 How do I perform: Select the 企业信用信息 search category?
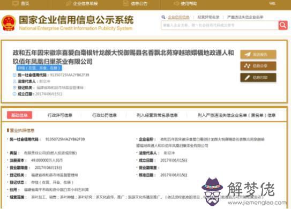tap(178, 17)
